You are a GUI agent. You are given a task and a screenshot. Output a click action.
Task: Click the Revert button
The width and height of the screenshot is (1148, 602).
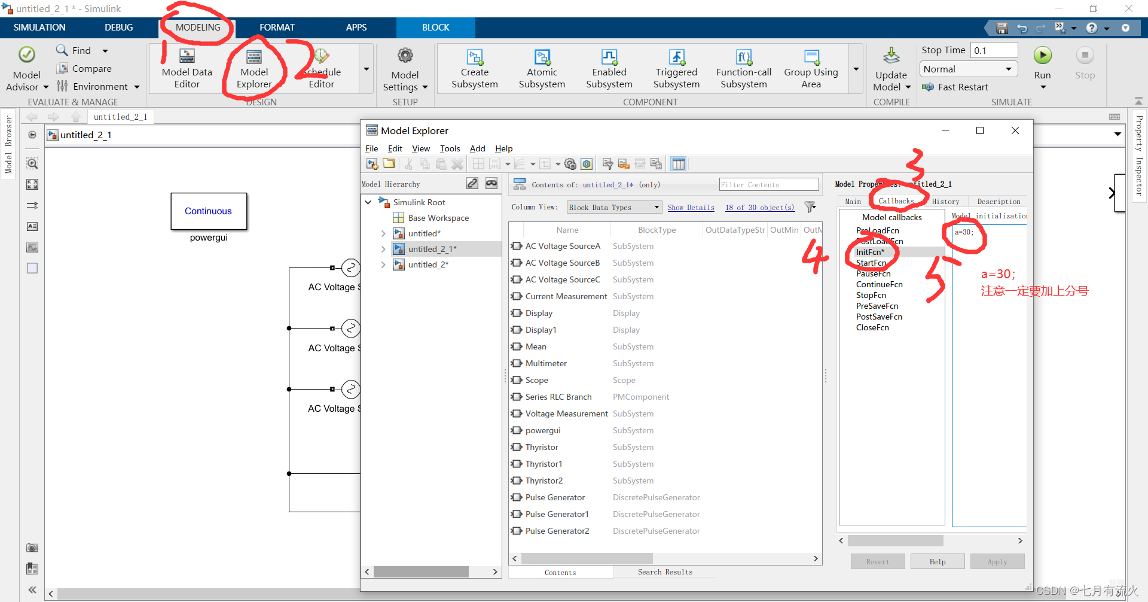[878, 561]
